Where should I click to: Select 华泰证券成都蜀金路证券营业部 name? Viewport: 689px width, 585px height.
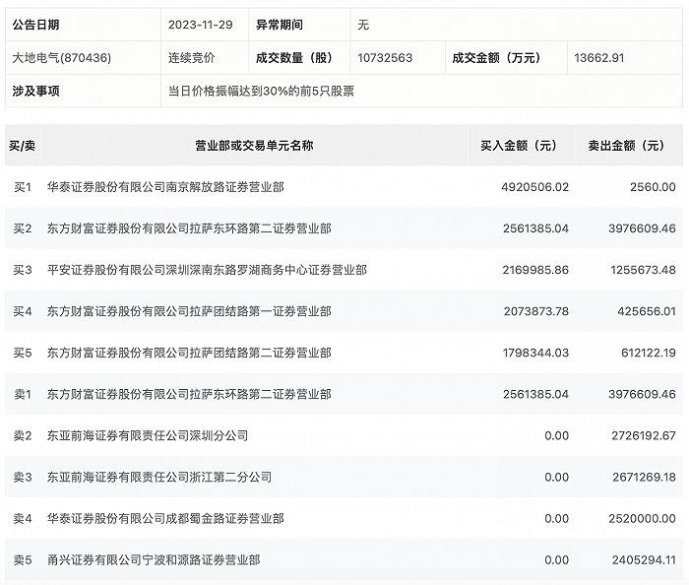165,519
